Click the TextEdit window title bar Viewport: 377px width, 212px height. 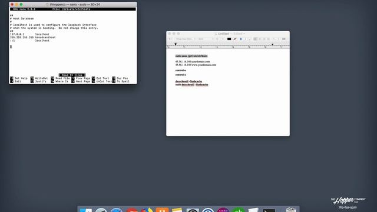pos(228,34)
